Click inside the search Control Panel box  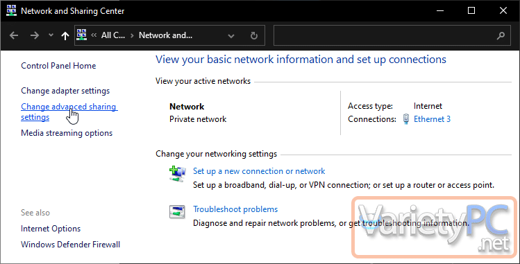coord(385,35)
